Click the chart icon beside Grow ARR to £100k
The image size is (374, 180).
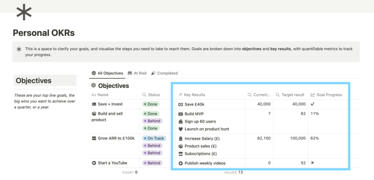tap(94, 138)
